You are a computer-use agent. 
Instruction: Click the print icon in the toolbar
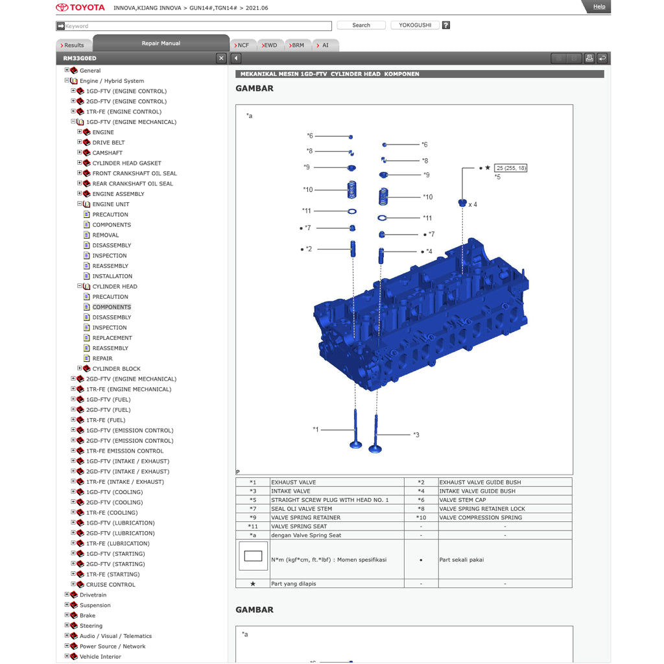click(x=589, y=58)
